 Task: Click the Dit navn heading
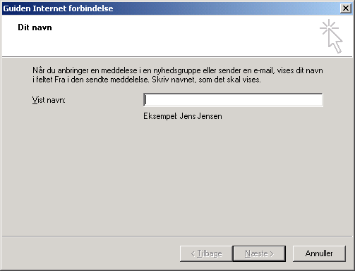tap(35, 27)
